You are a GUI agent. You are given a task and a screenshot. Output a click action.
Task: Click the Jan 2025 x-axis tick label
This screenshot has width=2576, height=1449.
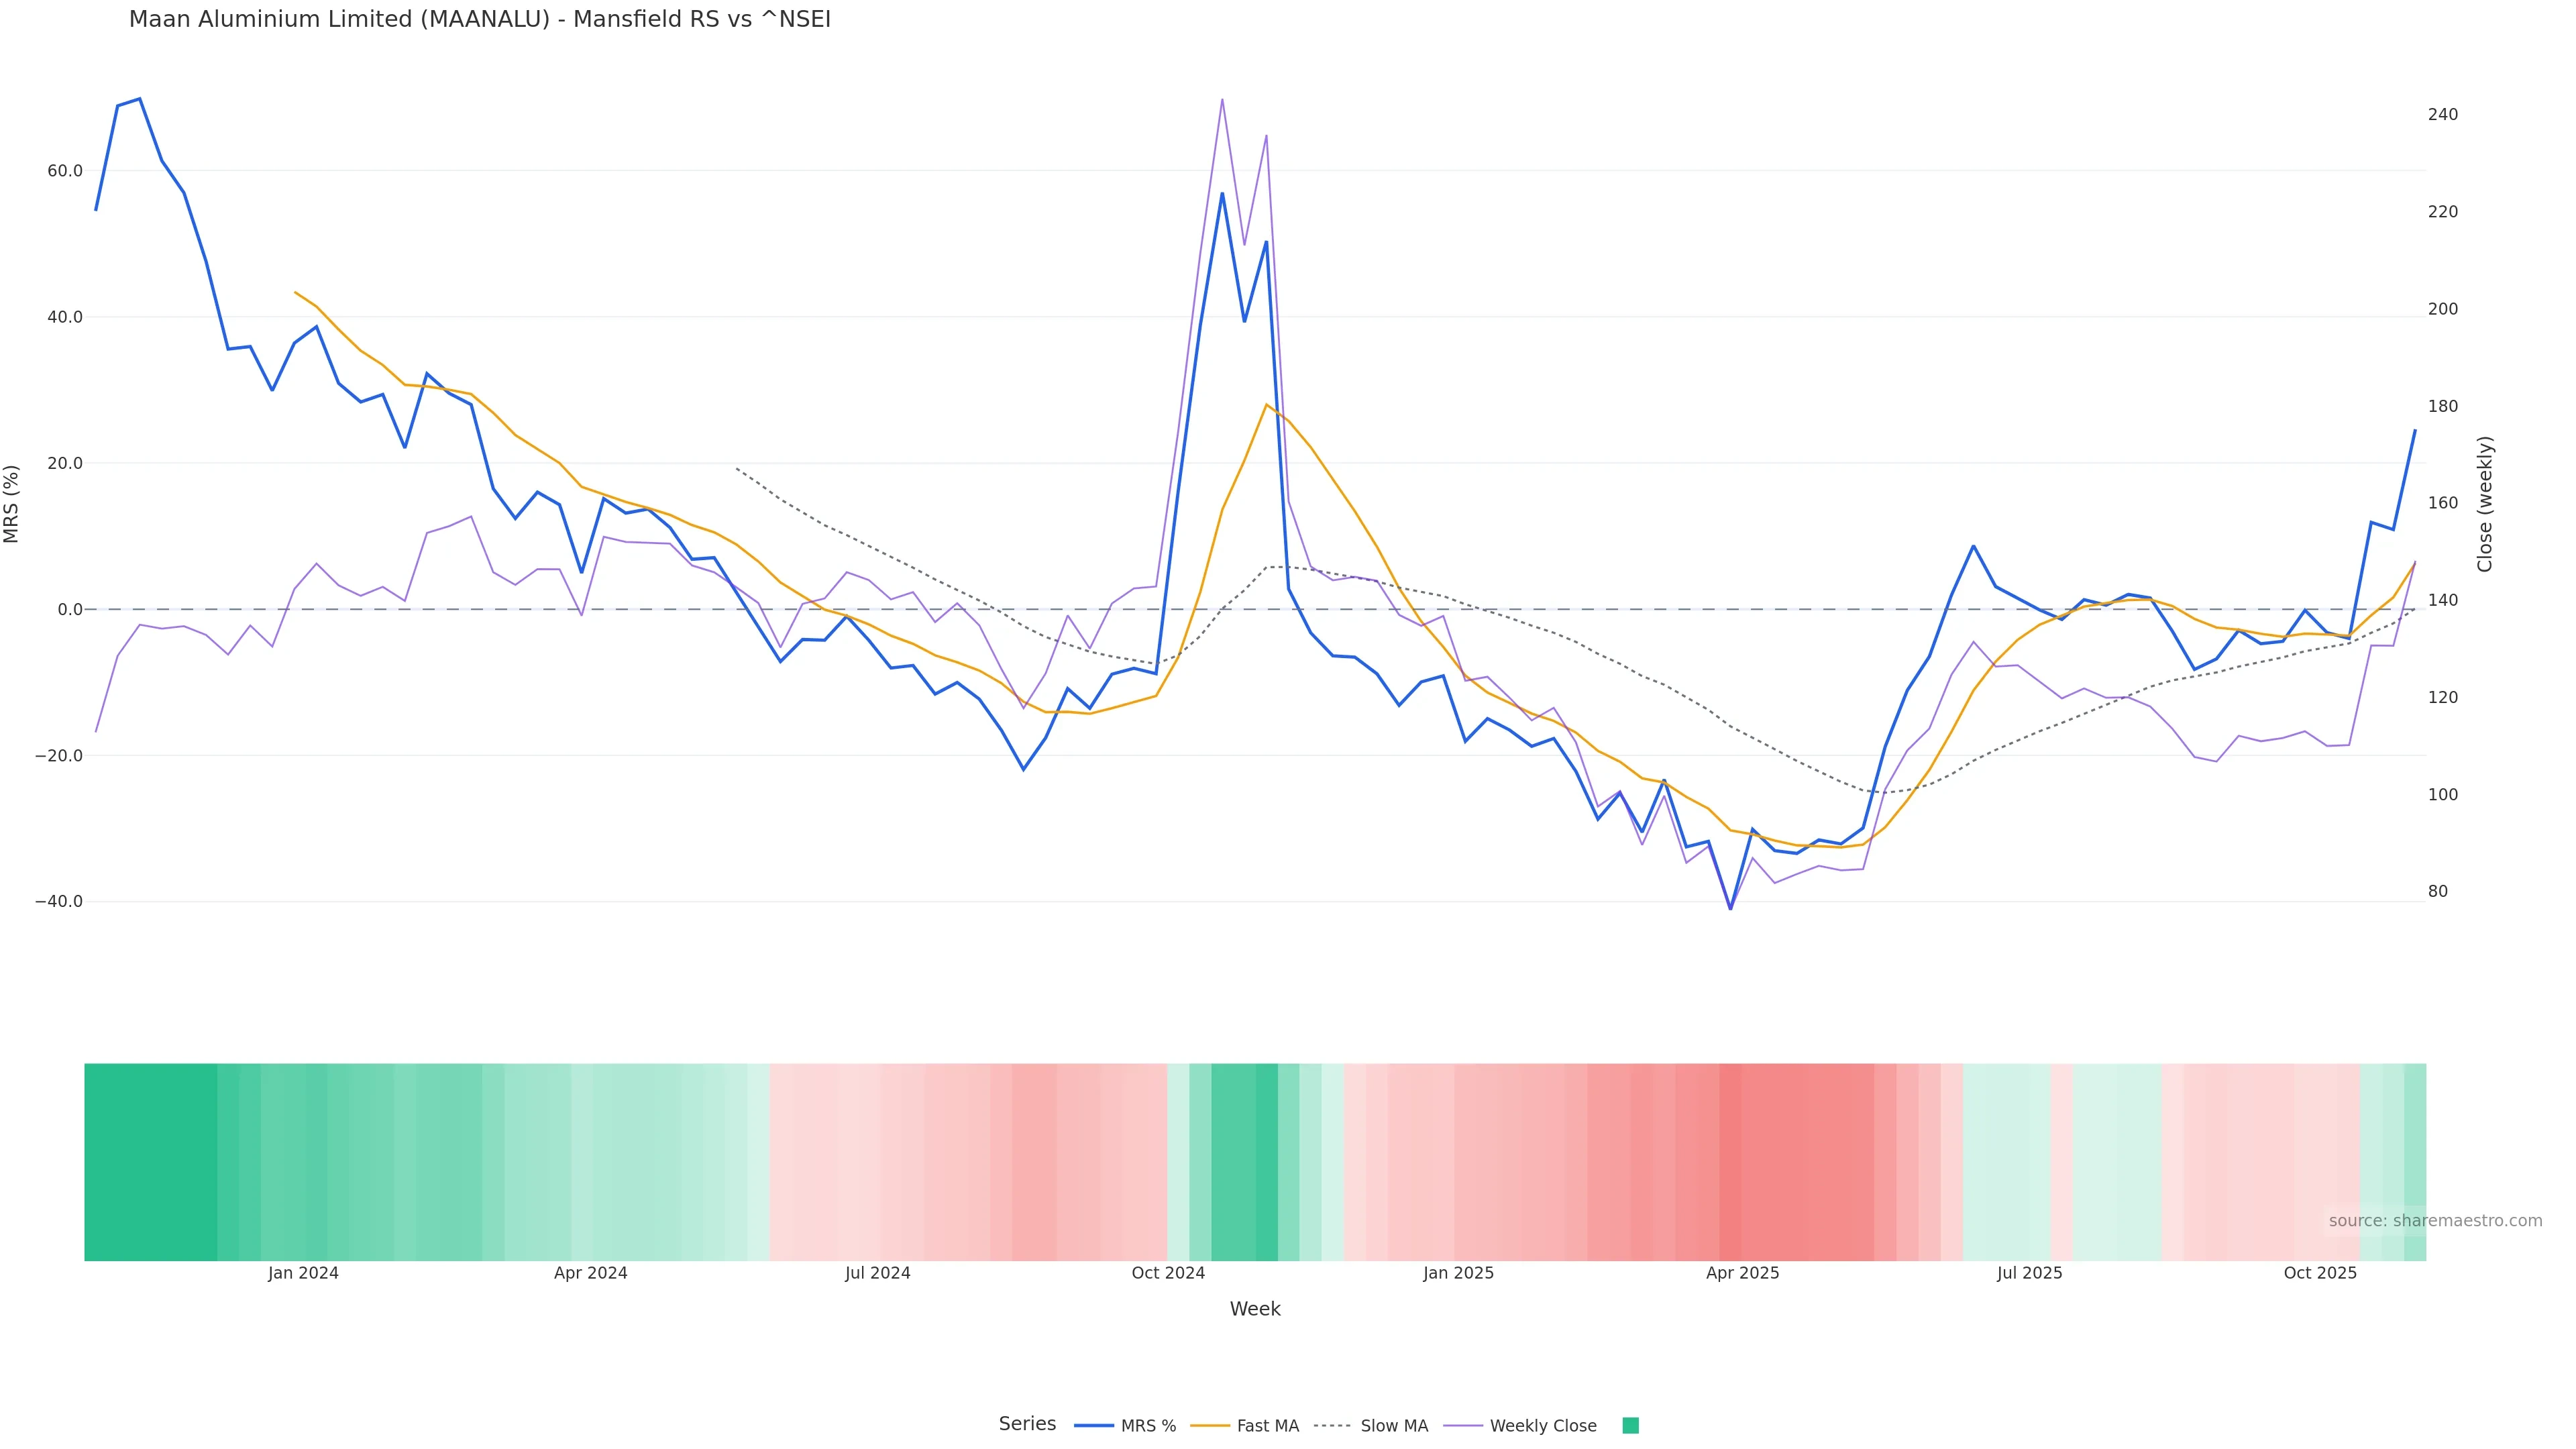(x=1458, y=1273)
